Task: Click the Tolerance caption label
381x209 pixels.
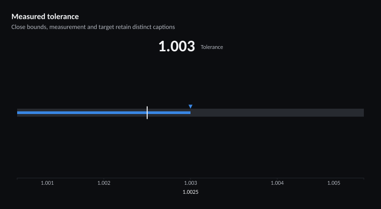Action: click(212, 47)
